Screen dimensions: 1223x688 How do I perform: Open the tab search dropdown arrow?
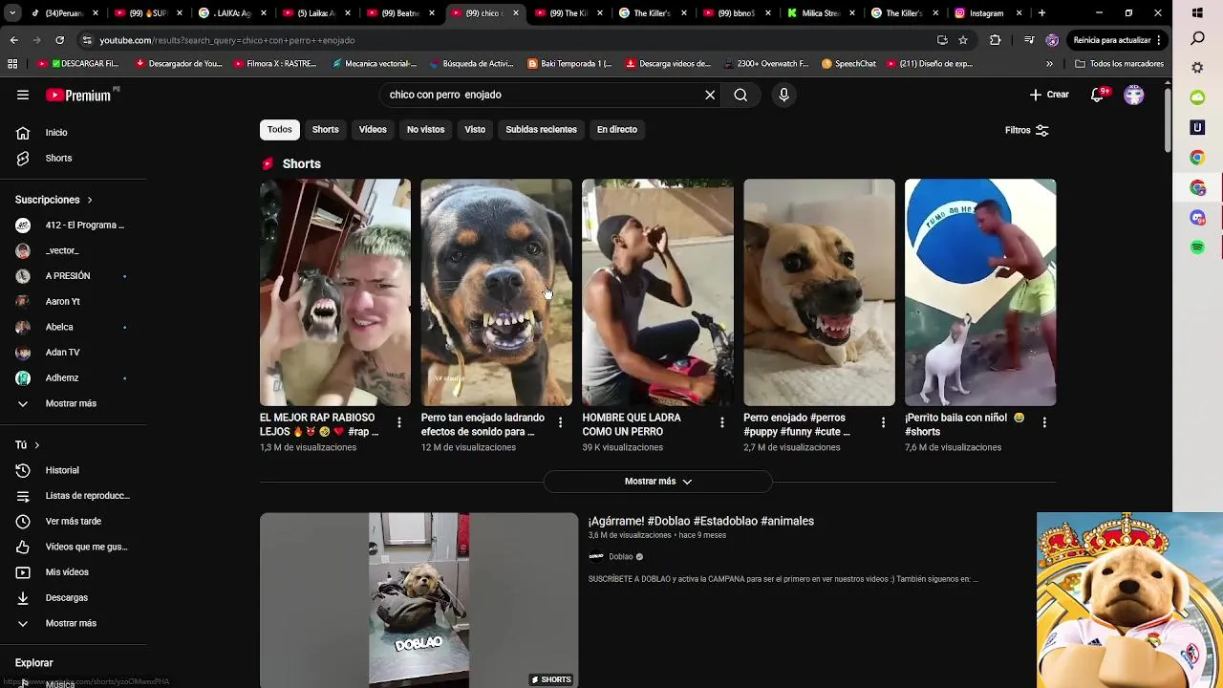[12, 13]
